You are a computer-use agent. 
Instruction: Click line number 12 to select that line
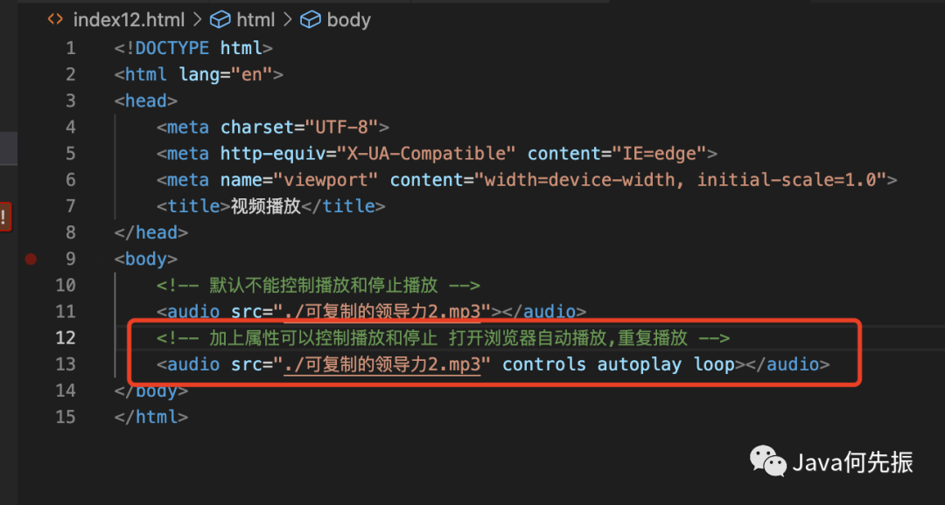65,337
